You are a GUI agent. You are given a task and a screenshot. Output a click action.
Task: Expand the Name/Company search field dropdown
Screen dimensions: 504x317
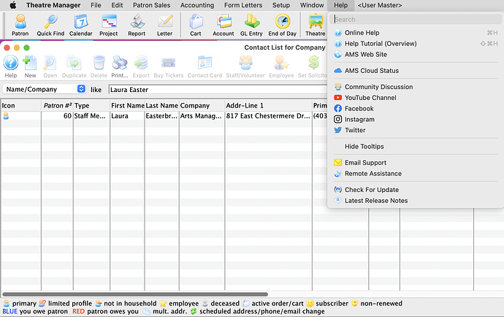tap(81, 88)
